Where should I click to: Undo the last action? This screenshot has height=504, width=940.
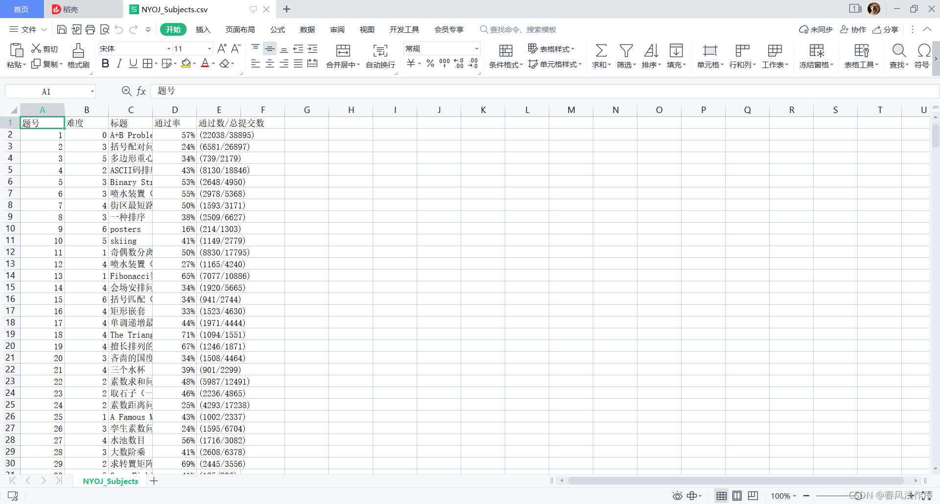[119, 29]
